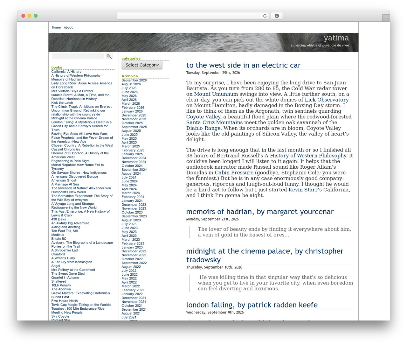Open book 'Cazalet Chronicles'
This screenshot has width=407, height=345.
(x=66, y=149)
